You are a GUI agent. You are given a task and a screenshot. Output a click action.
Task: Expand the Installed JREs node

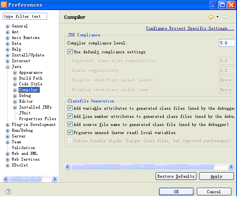[15, 108]
